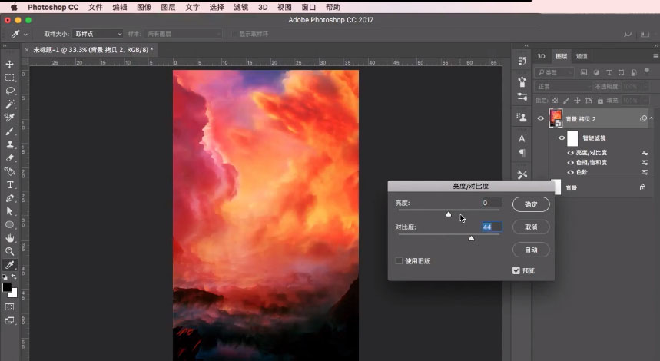Open the eyedropper tool preset picker arrow

pos(25,35)
